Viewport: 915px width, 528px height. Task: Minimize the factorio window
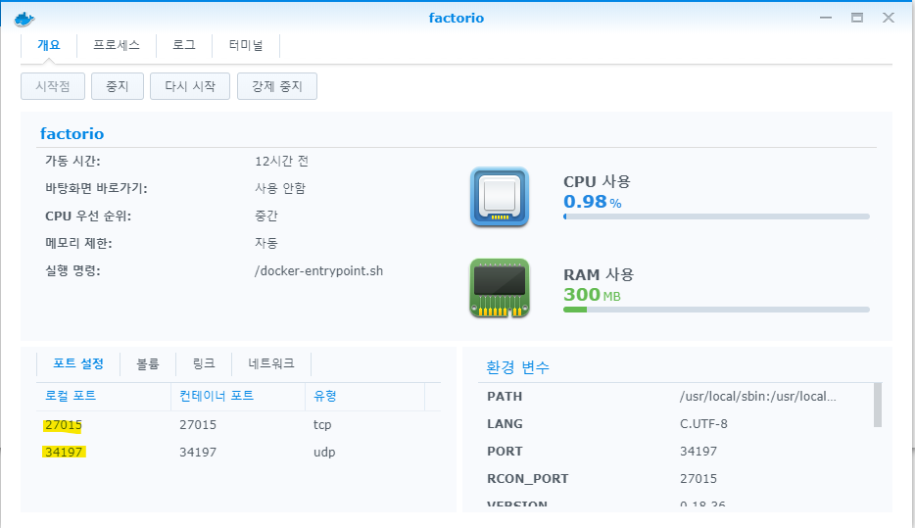(826, 18)
